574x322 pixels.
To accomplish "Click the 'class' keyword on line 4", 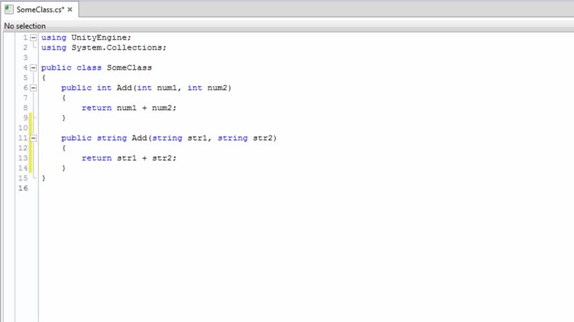I will 89,68.
